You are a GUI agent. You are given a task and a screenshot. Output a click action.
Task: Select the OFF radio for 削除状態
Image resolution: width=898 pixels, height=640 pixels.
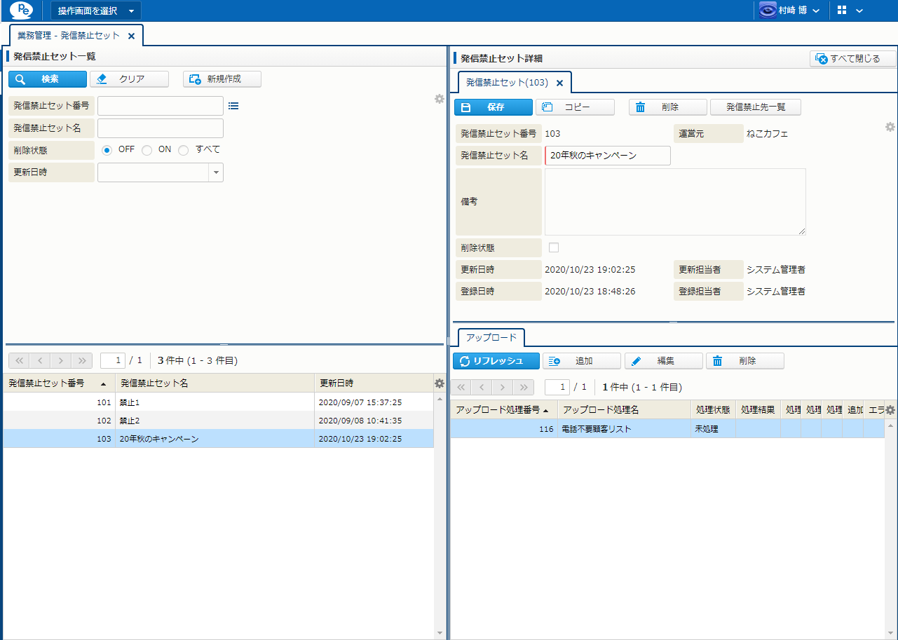107,150
